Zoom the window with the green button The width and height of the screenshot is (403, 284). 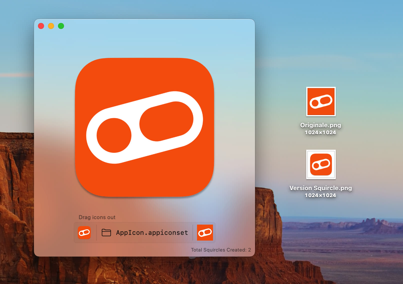click(61, 26)
